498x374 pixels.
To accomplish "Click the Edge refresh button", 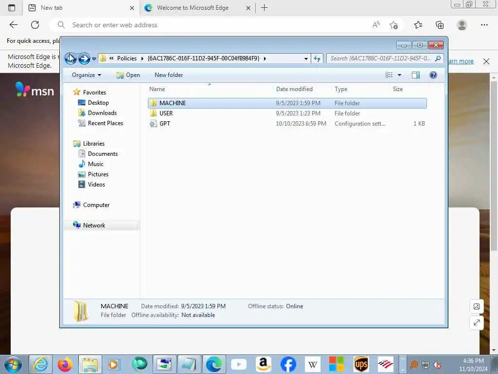I will coord(35,25).
